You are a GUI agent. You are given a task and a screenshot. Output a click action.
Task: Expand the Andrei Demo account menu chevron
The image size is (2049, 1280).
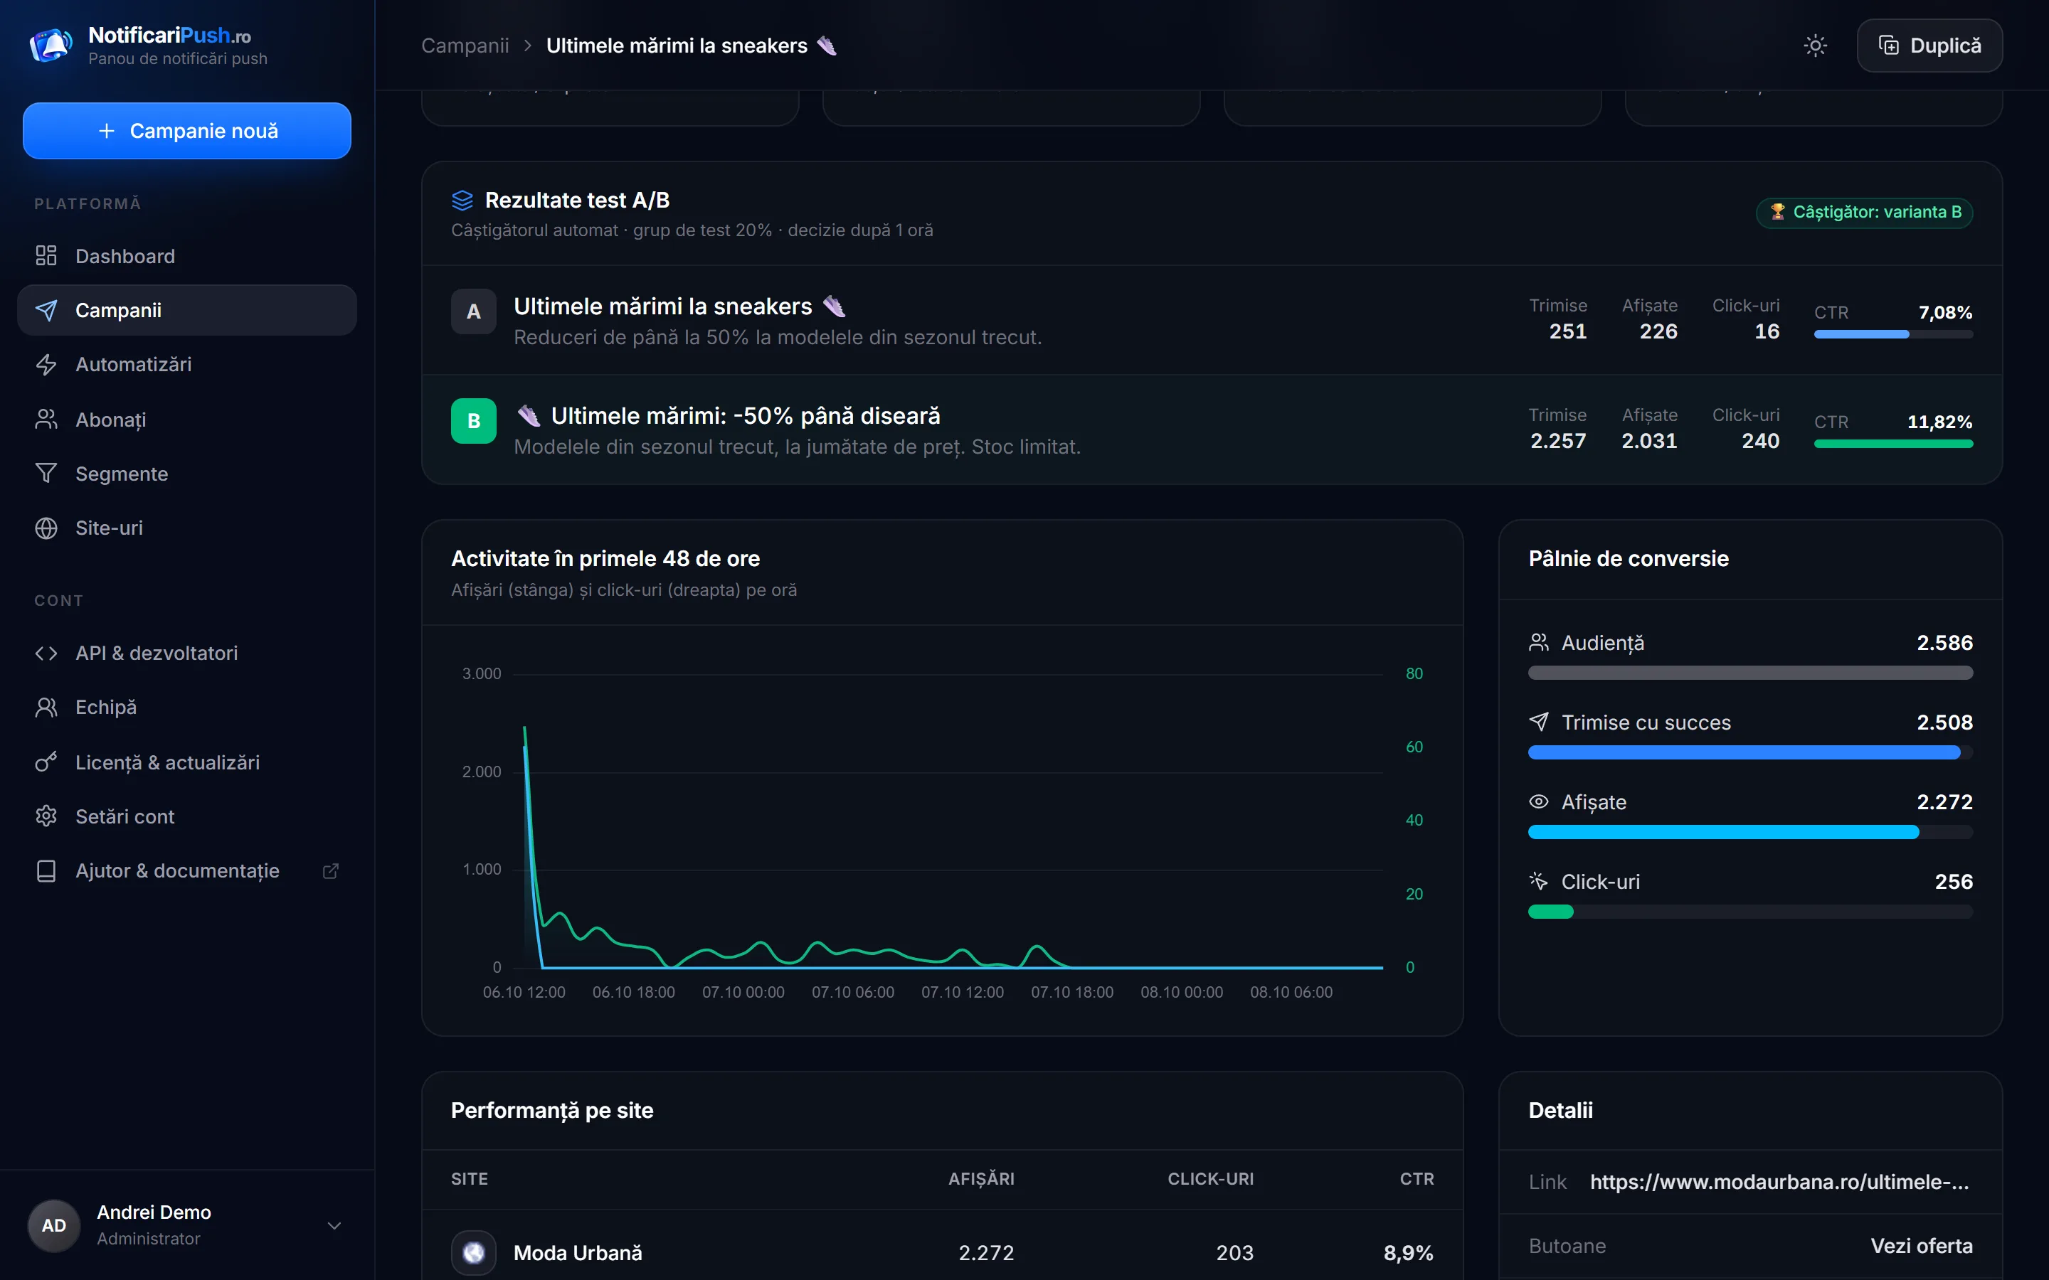pyautogui.click(x=334, y=1225)
